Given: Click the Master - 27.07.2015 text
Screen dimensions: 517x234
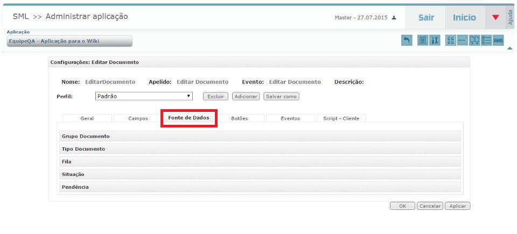Looking at the screenshot, I should [x=361, y=18].
